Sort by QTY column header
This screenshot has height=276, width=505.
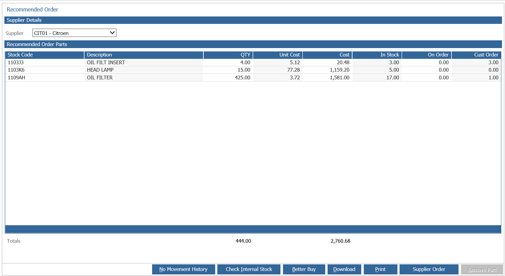[228, 55]
